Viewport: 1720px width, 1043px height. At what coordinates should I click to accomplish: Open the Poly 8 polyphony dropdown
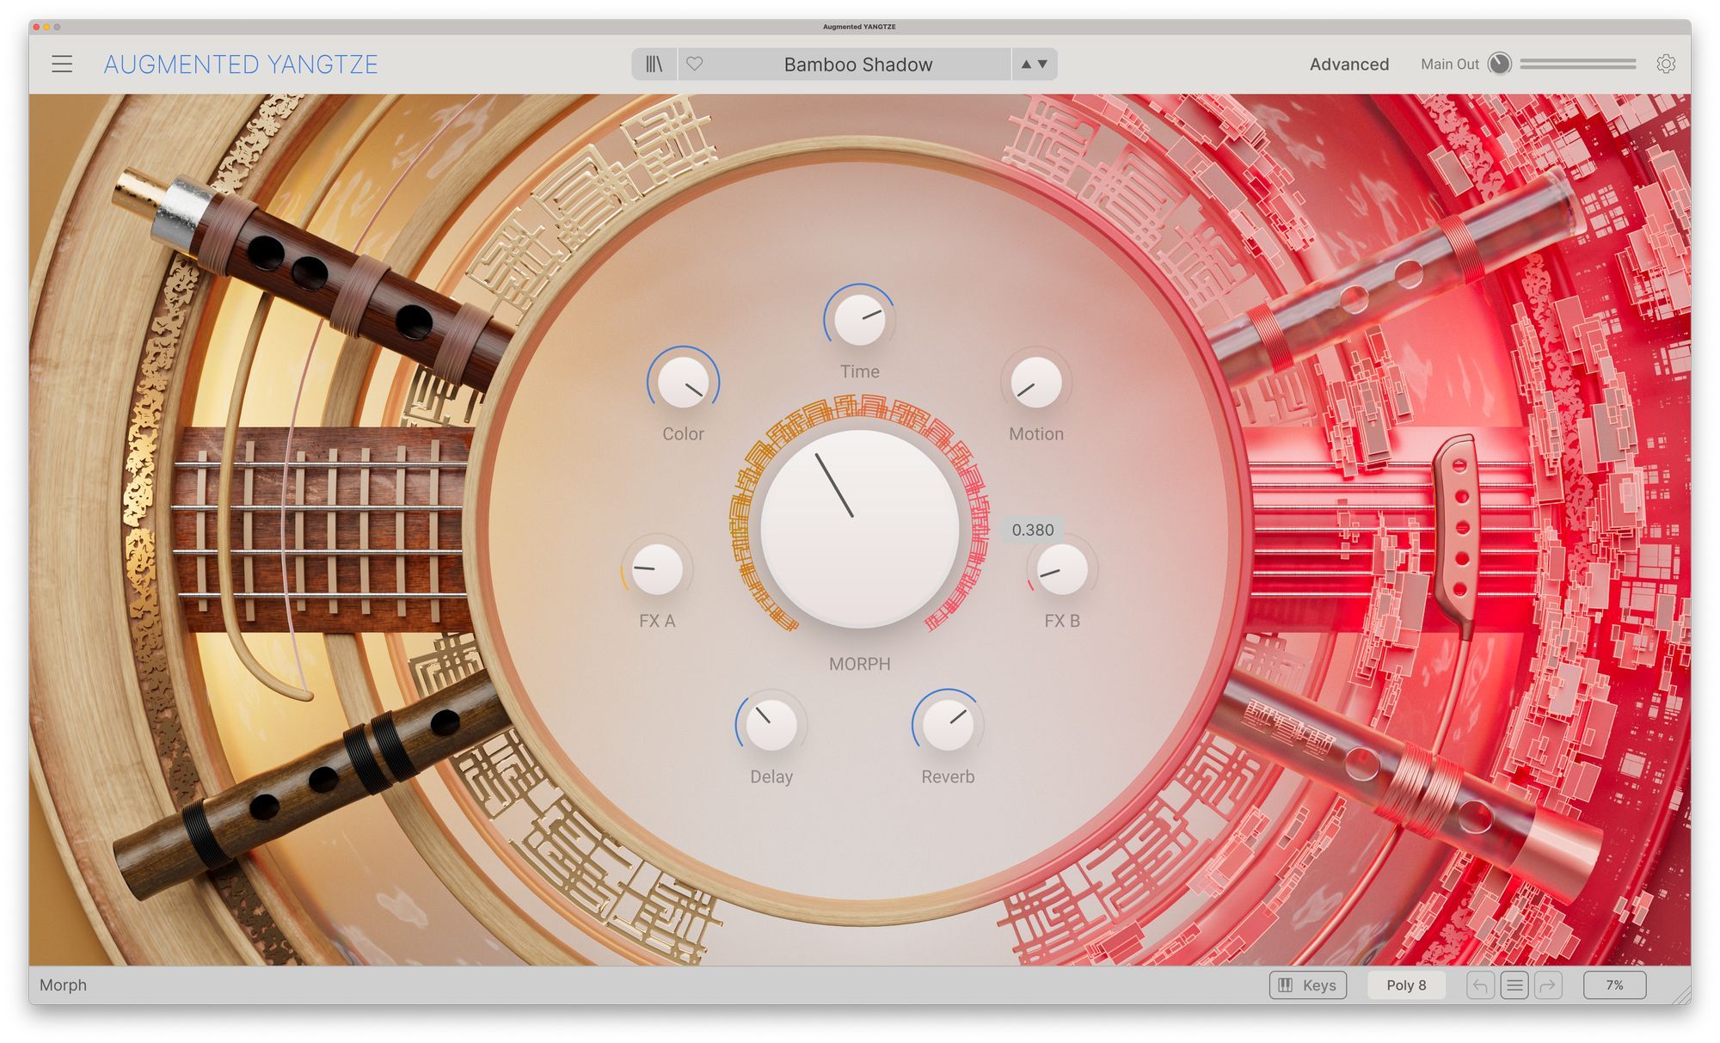pos(1406,985)
